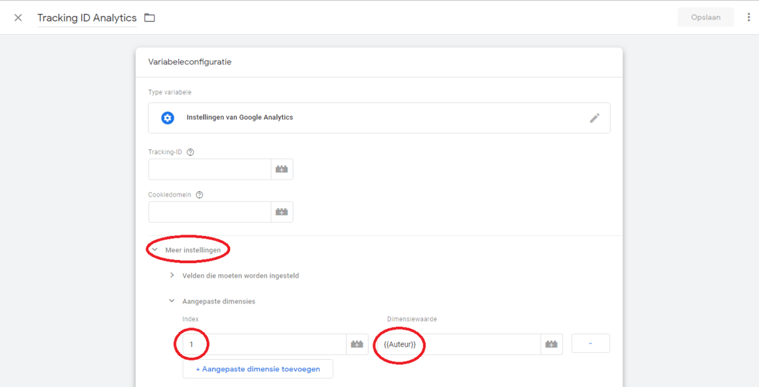759x387 pixels.
Task: Insert a variable into Cookiedomein via brick icon
Action: click(282, 212)
